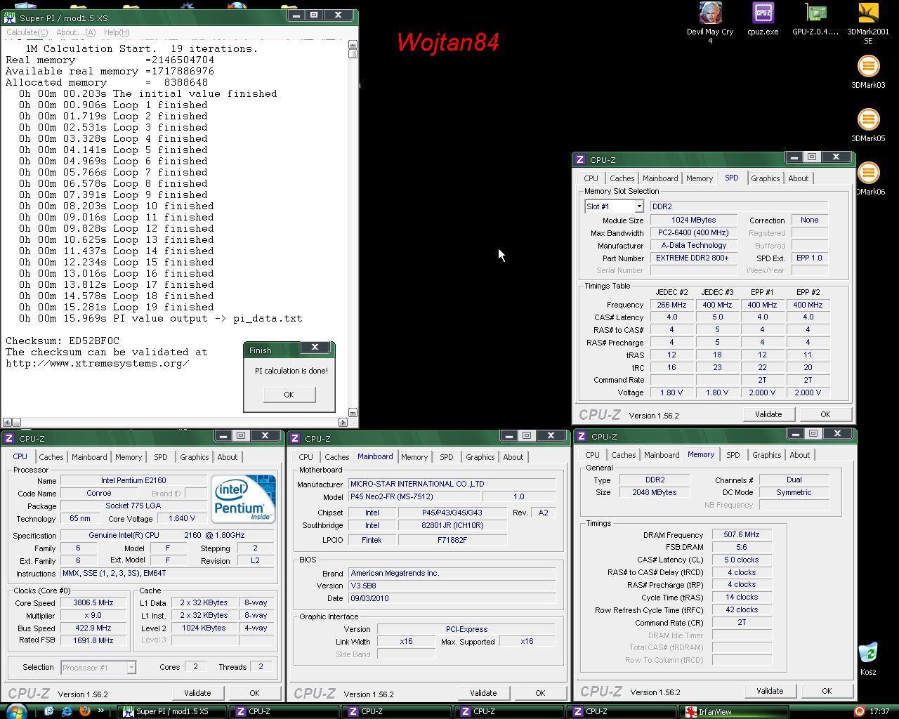Click Super PI's horizontal scrollbar right arrow

point(343,422)
